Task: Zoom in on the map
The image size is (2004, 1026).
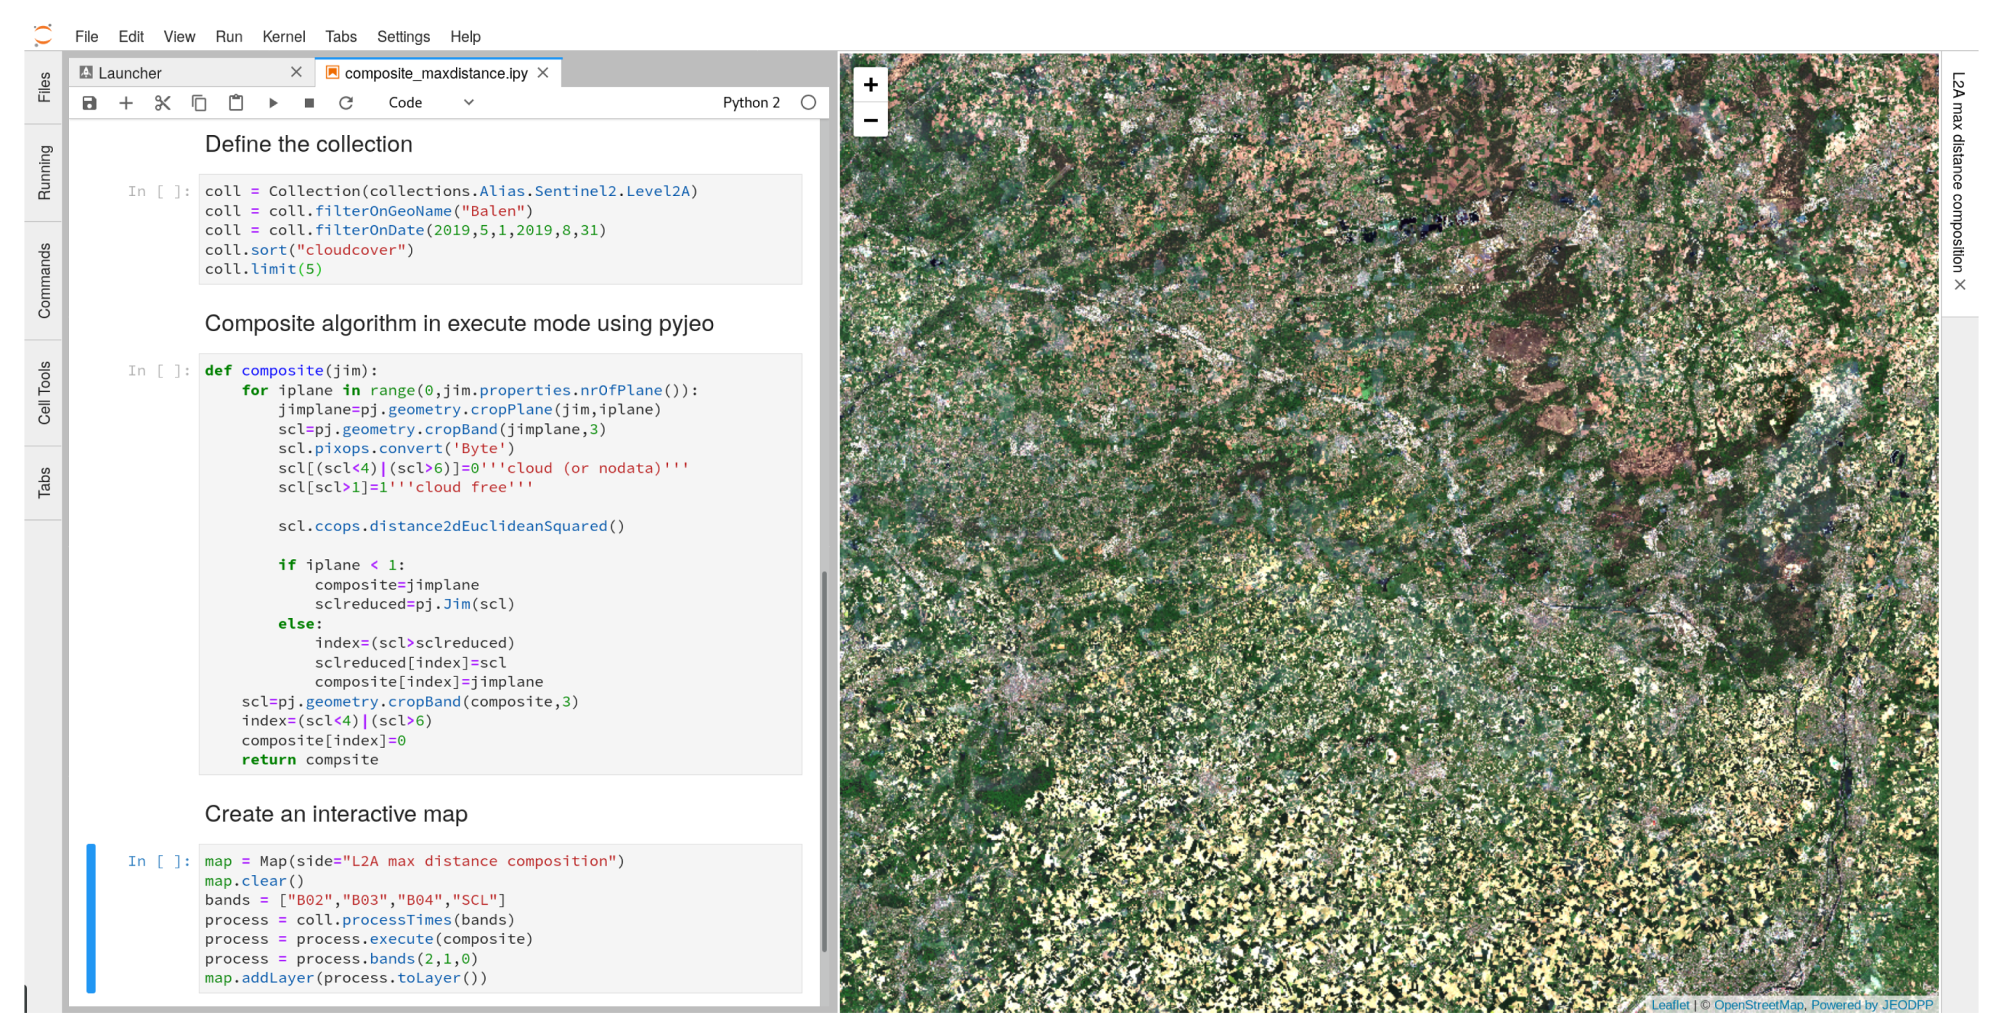Action: click(871, 84)
